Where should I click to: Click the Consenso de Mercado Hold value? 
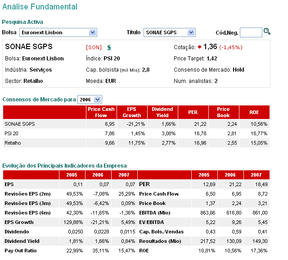[238, 70]
